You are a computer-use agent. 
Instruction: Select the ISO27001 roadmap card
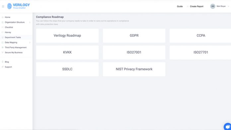pyautogui.click(x=134, y=52)
